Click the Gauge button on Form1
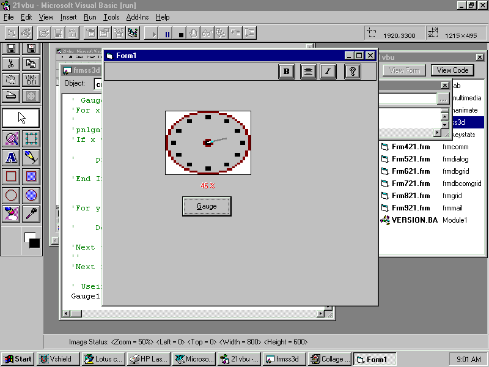Viewport: 489px width, 367px height. click(x=207, y=207)
